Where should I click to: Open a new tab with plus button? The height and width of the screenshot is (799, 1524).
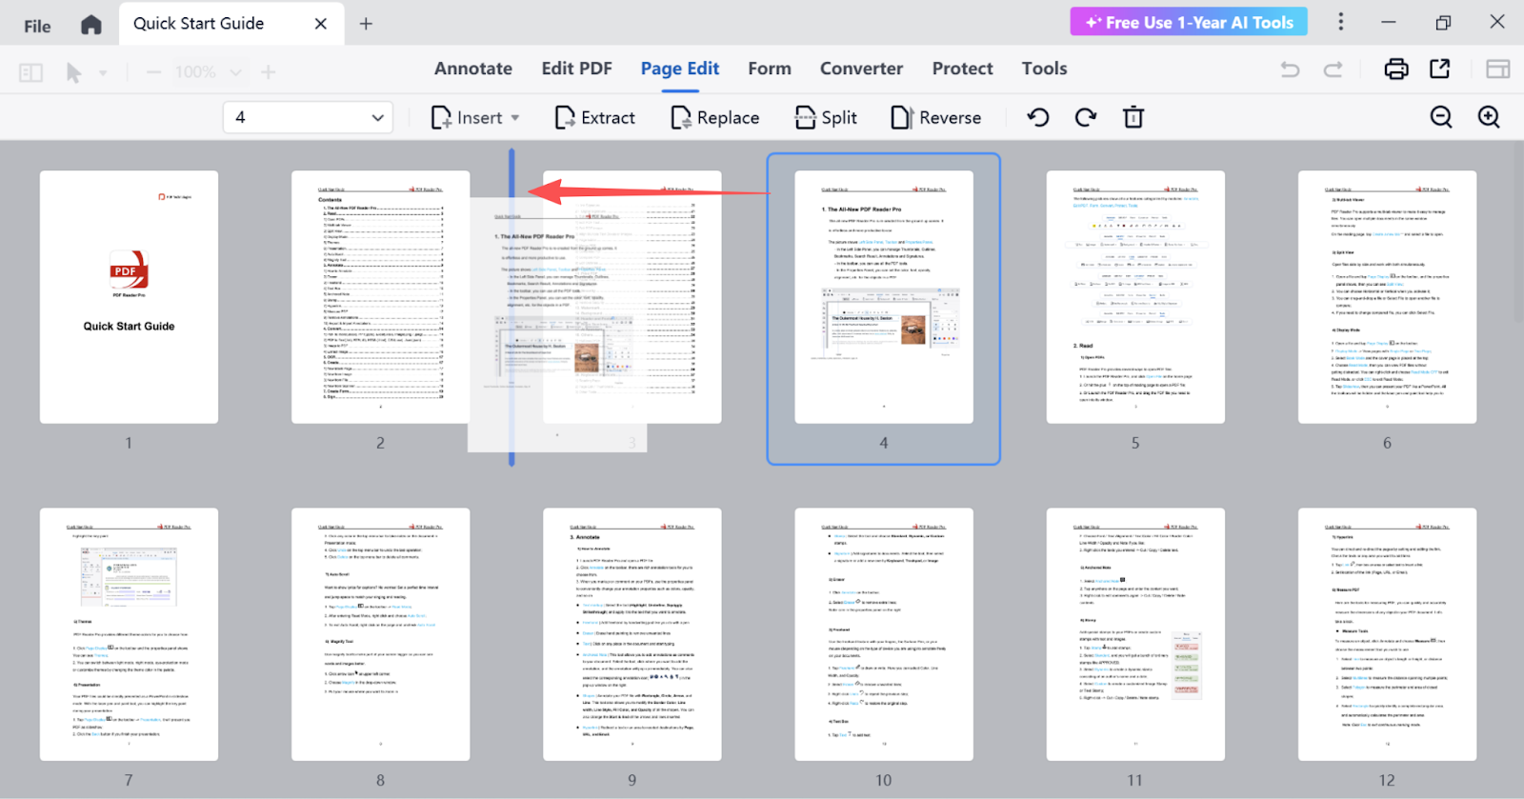366,24
